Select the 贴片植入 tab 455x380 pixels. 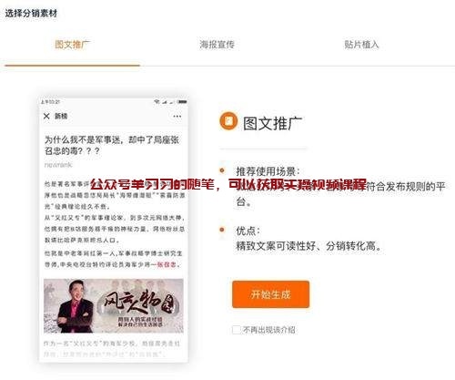tap(361, 45)
